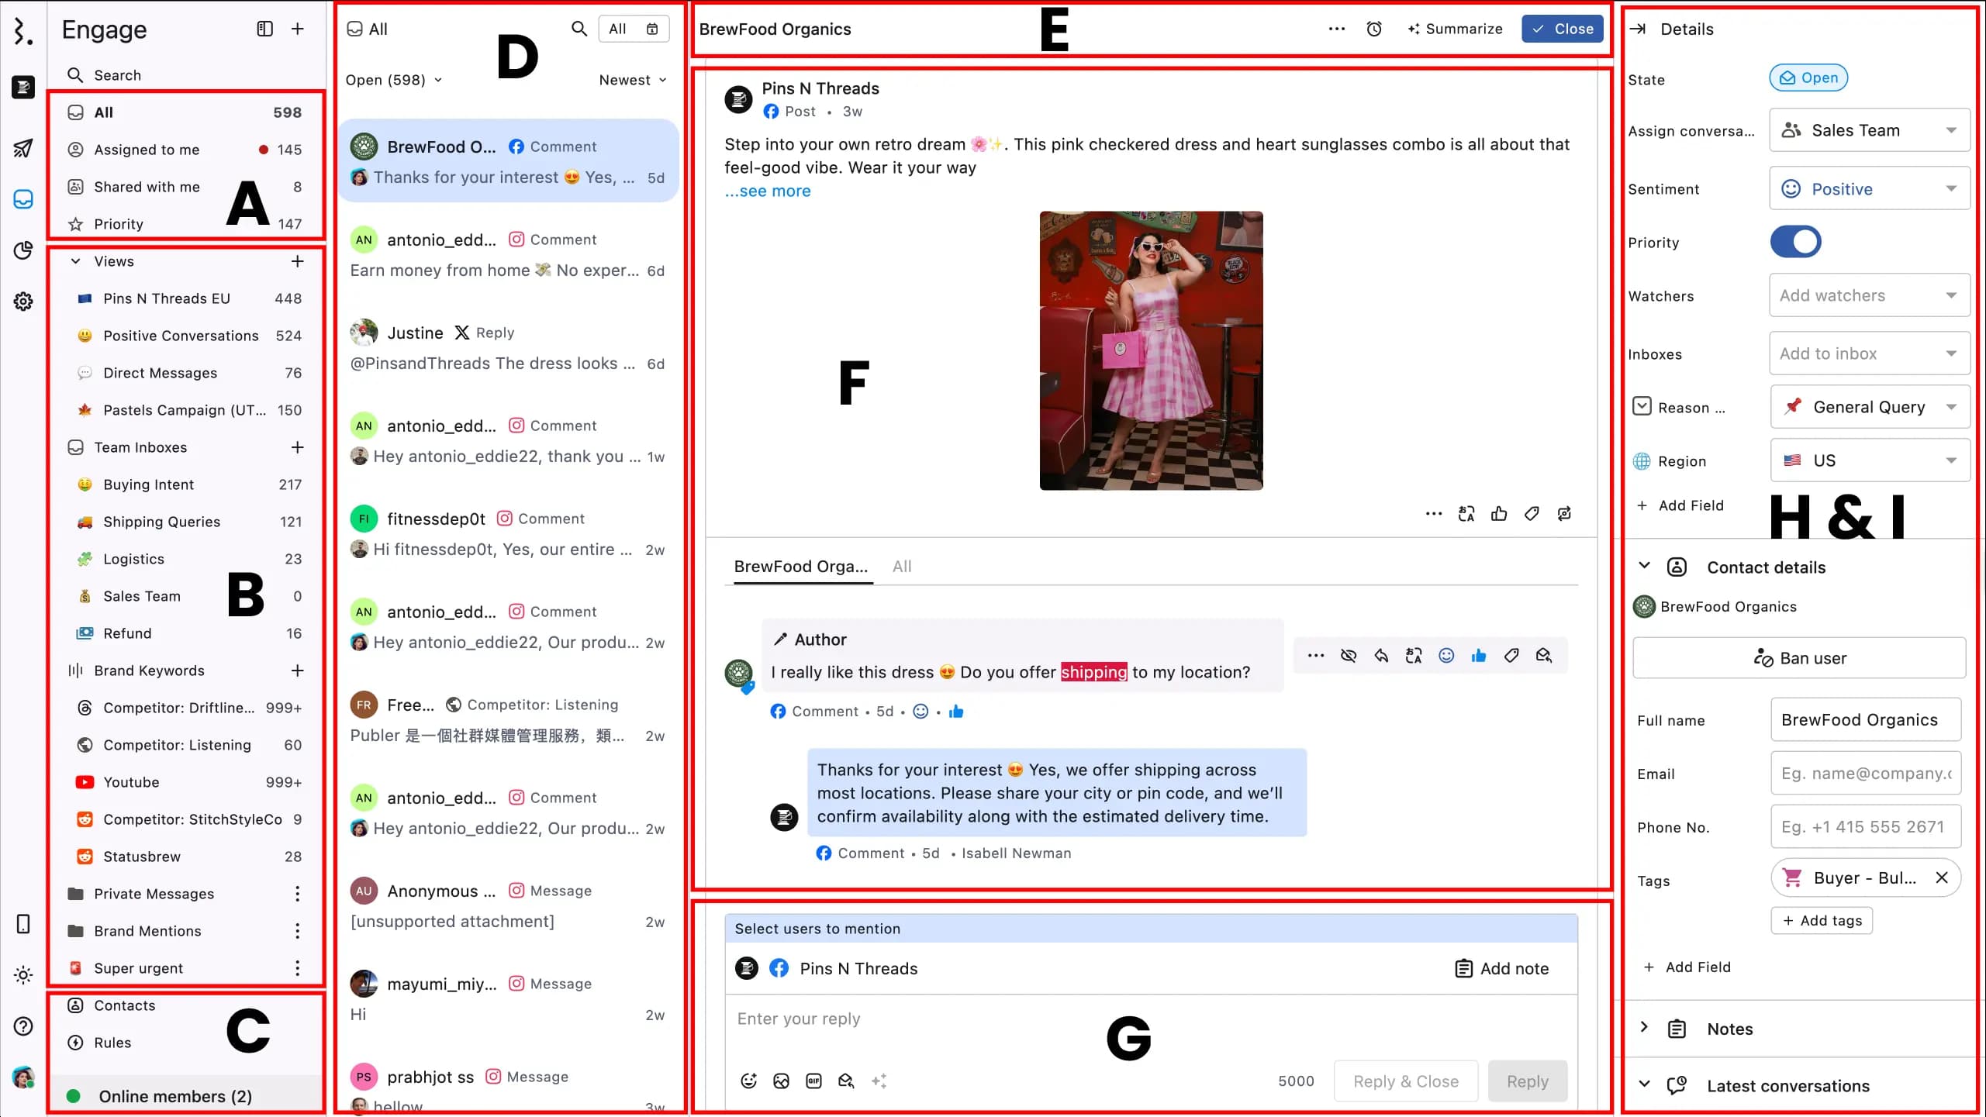Open the Newest sort dropdown
Image resolution: width=1986 pixels, height=1117 pixels.
(x=633, y=80)
